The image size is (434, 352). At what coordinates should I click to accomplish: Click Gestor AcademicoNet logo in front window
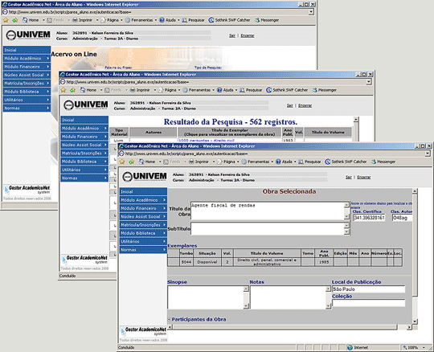click(143, 331)
